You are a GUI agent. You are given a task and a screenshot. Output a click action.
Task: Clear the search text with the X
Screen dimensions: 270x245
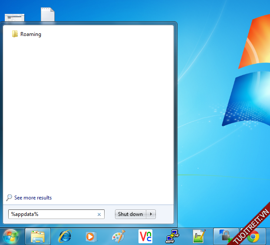point(99,214)
